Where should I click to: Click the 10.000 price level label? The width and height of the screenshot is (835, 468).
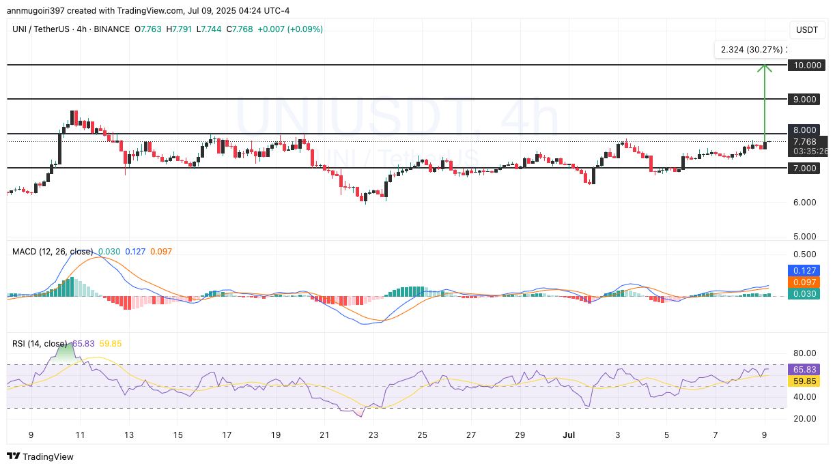pos(806,65)
